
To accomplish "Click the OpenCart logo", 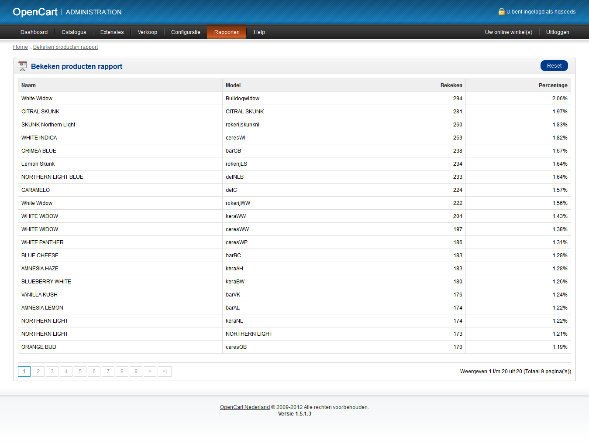I will 35,12.
